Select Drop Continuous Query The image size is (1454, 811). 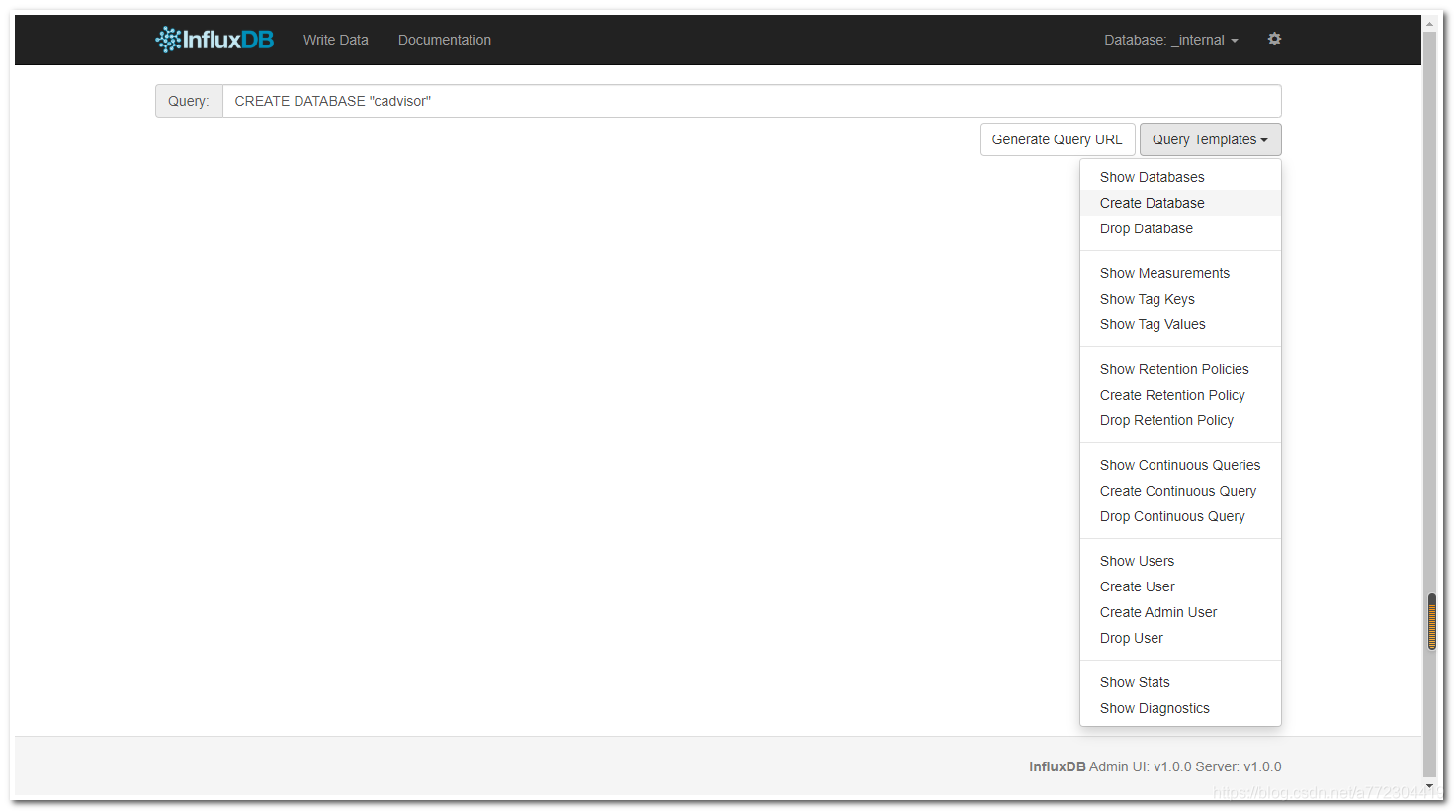pos(1180,516)
